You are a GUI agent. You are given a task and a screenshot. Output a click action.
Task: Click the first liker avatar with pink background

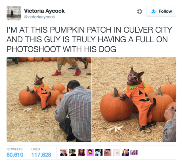click(64, 153)
